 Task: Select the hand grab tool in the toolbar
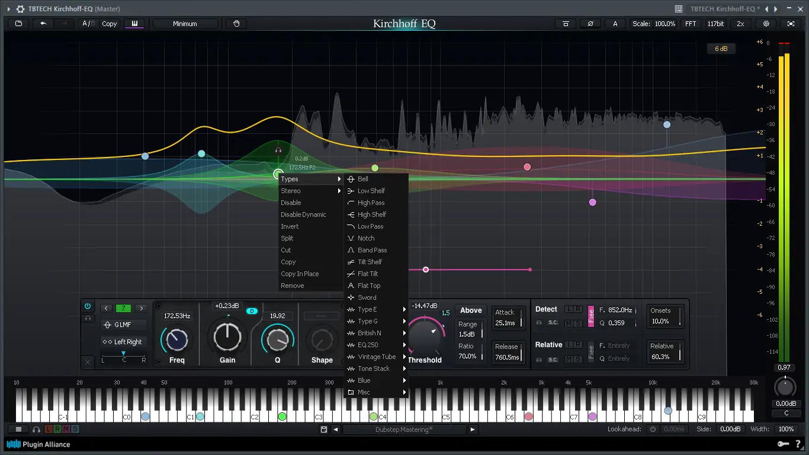click(236, 24)
